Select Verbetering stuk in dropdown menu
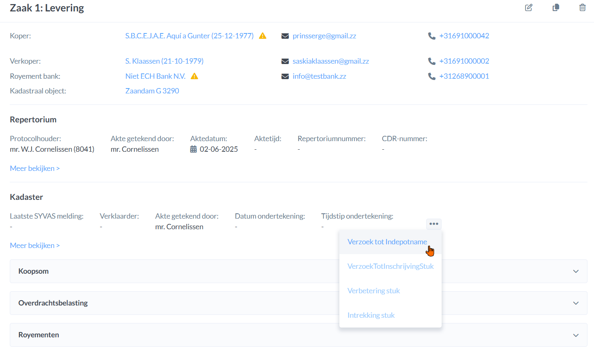Viewport: 594px width, 352px height. click(x=373, y=291)
